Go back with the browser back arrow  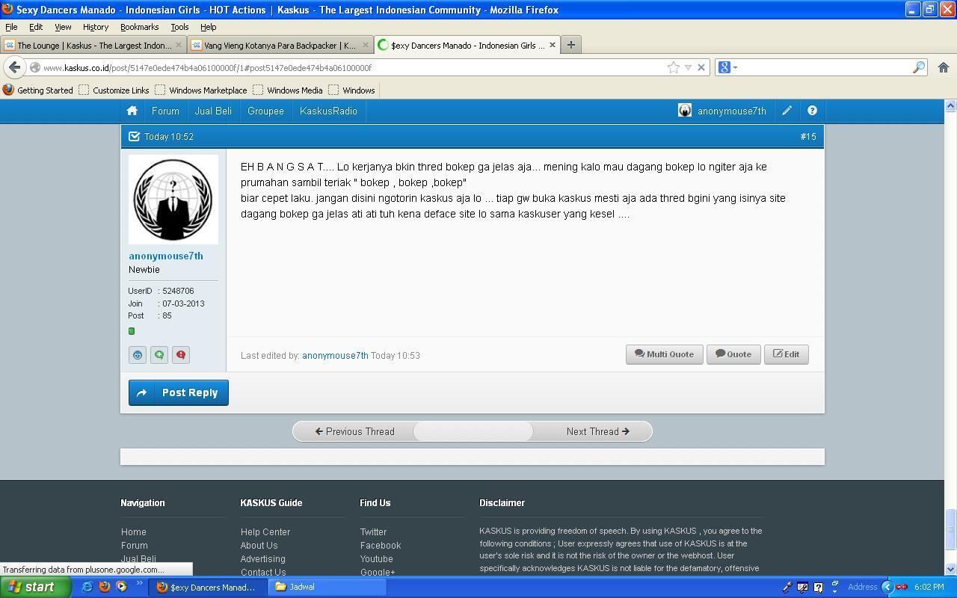(x=14, y=67)
